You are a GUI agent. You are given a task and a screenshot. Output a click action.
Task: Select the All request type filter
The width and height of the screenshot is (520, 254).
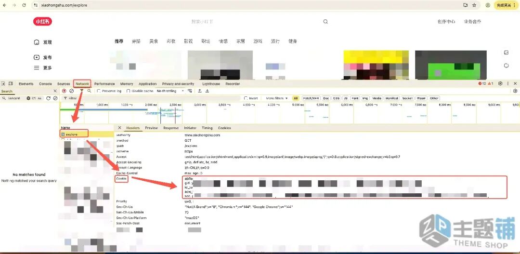296,98
